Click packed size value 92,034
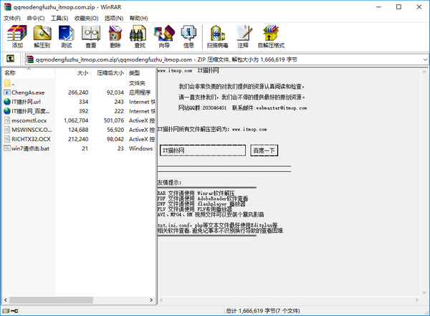The width and height of the screenshot is (430, 316). click(x=115, y=92)
